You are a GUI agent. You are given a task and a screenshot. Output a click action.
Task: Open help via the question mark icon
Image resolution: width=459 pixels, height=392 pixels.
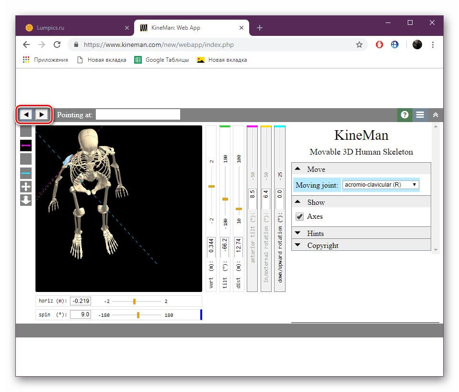(x=404, y=115)
